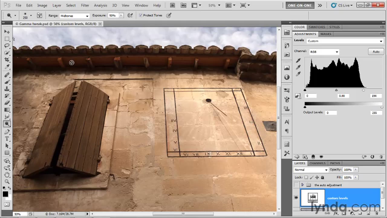Select the Zoom tool in the toolbox
This screenshot has height=218, width=387.
pos(7,182)
